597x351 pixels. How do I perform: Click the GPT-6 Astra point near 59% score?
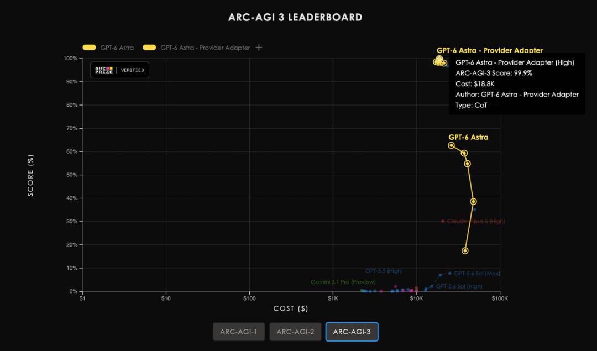click(464, 154)
